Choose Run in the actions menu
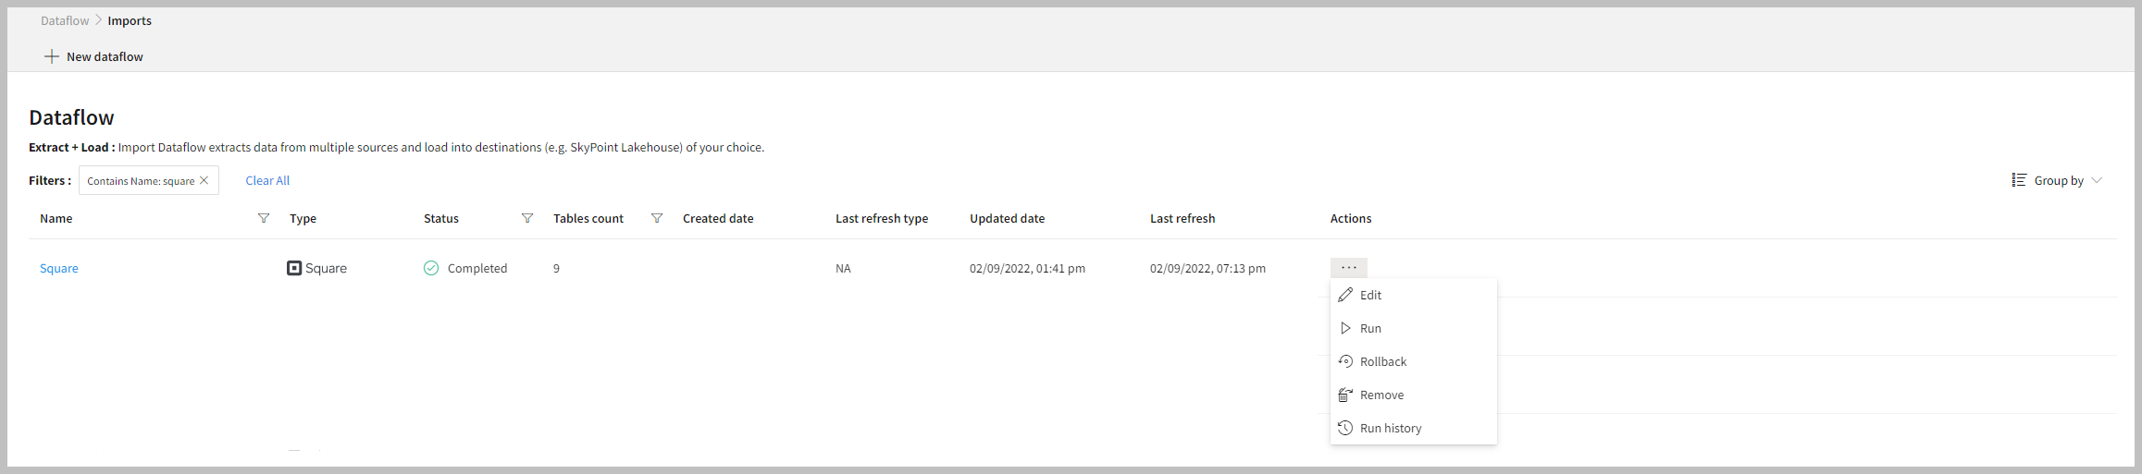This screenshot has height=474, width=2142. click(x=1370, y=328)
